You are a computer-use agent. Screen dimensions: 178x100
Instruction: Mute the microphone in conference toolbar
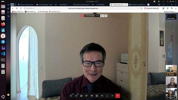(x=71, y=96)
